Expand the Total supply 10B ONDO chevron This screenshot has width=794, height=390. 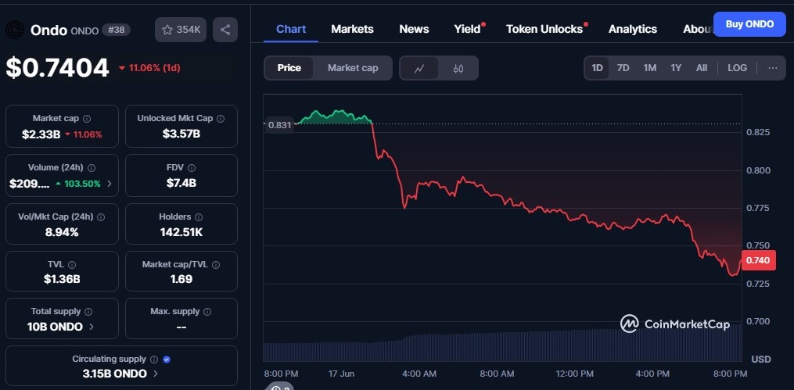click(92, 327)
